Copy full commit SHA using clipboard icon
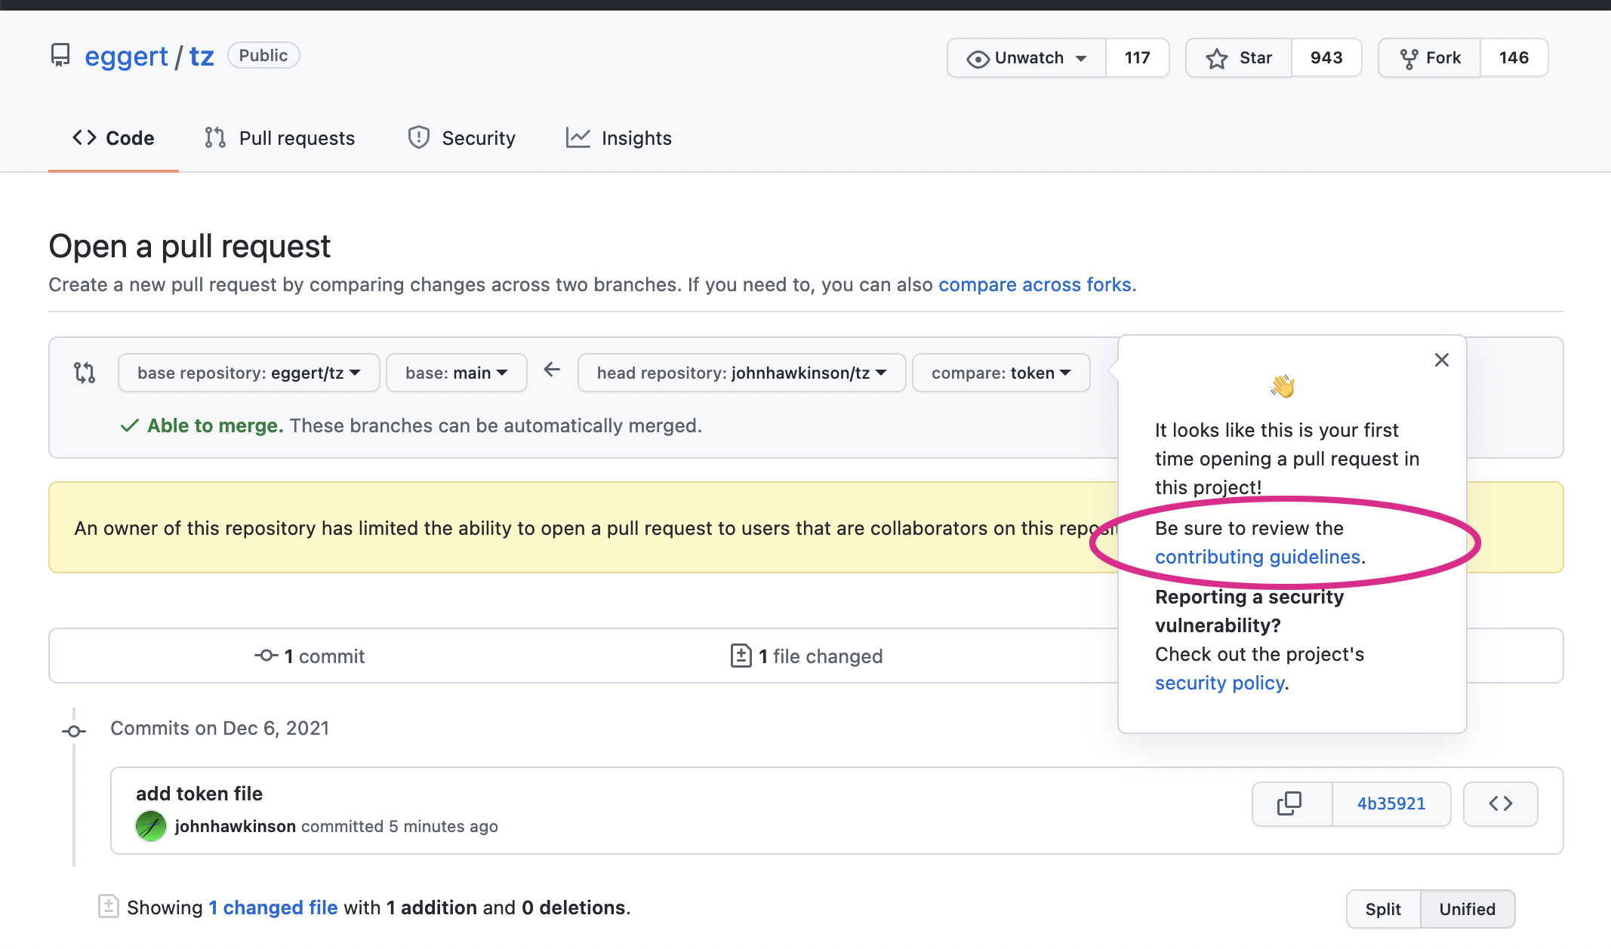1611x949 pixels. pyautogui.click(x=1290, y=804)
